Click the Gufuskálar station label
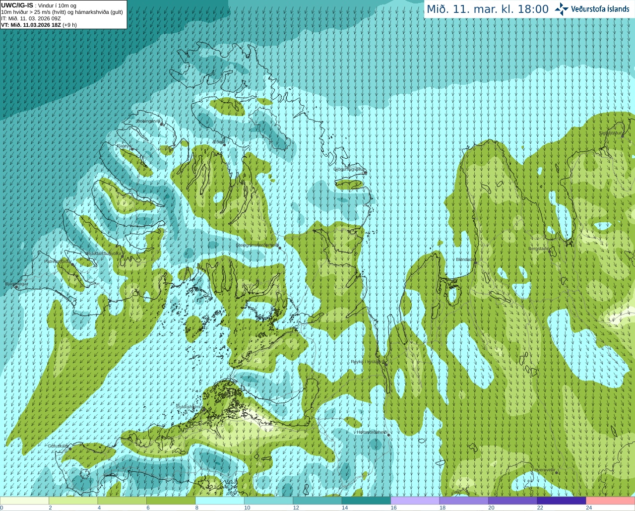Screen dimensions: 635x511 58,446
